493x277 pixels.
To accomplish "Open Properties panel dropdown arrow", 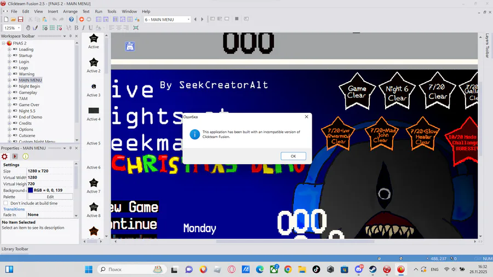I will pyautogui.click(x=65, y=148).
